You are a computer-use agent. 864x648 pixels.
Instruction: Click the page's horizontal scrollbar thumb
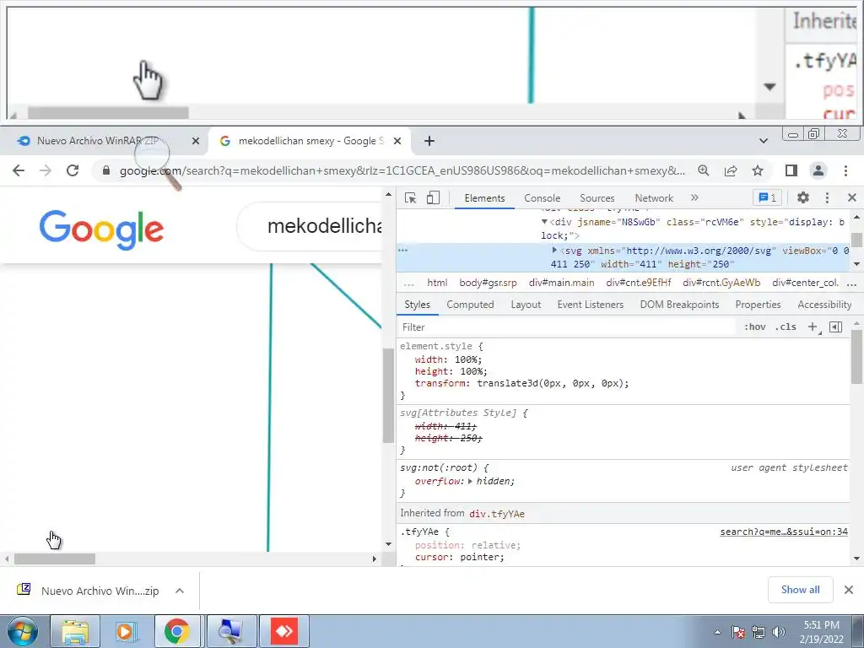(55, 559)
